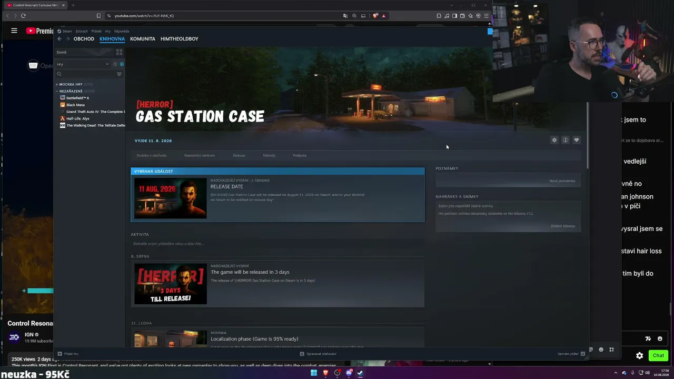Collapse the NEZAŘAZENÉ collection
This screenshot has width=674, height=379.
(x=75, y=91)
